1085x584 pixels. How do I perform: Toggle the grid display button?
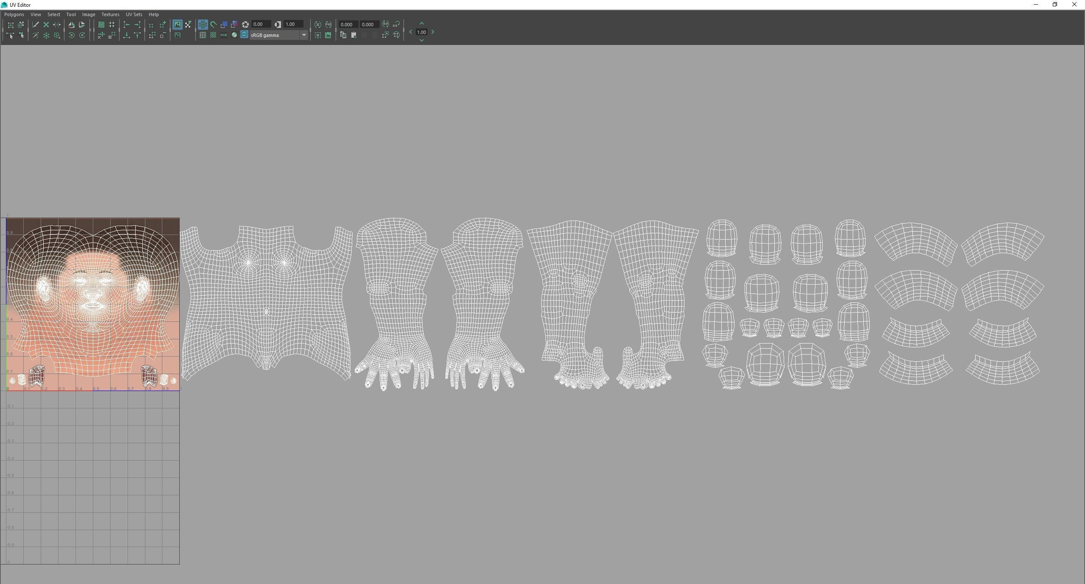pos(203,25)
